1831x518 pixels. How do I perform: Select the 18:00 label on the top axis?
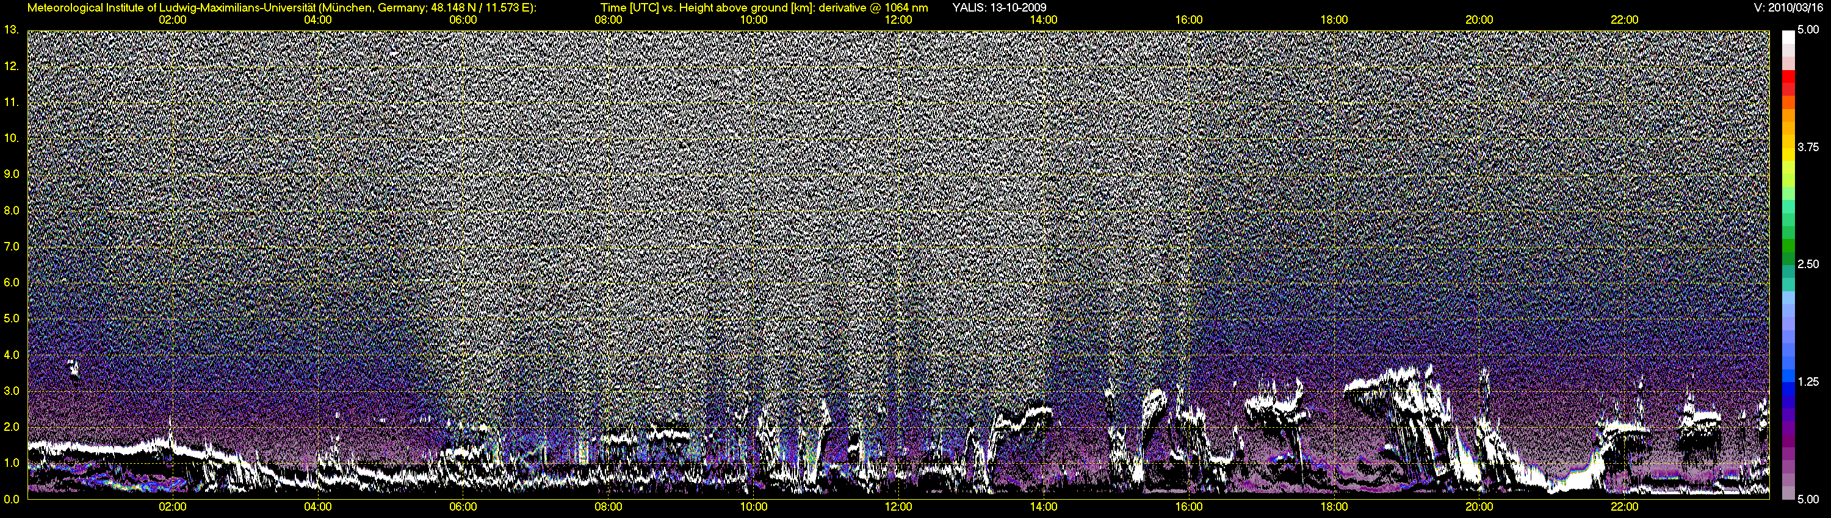click(1334, 20)
